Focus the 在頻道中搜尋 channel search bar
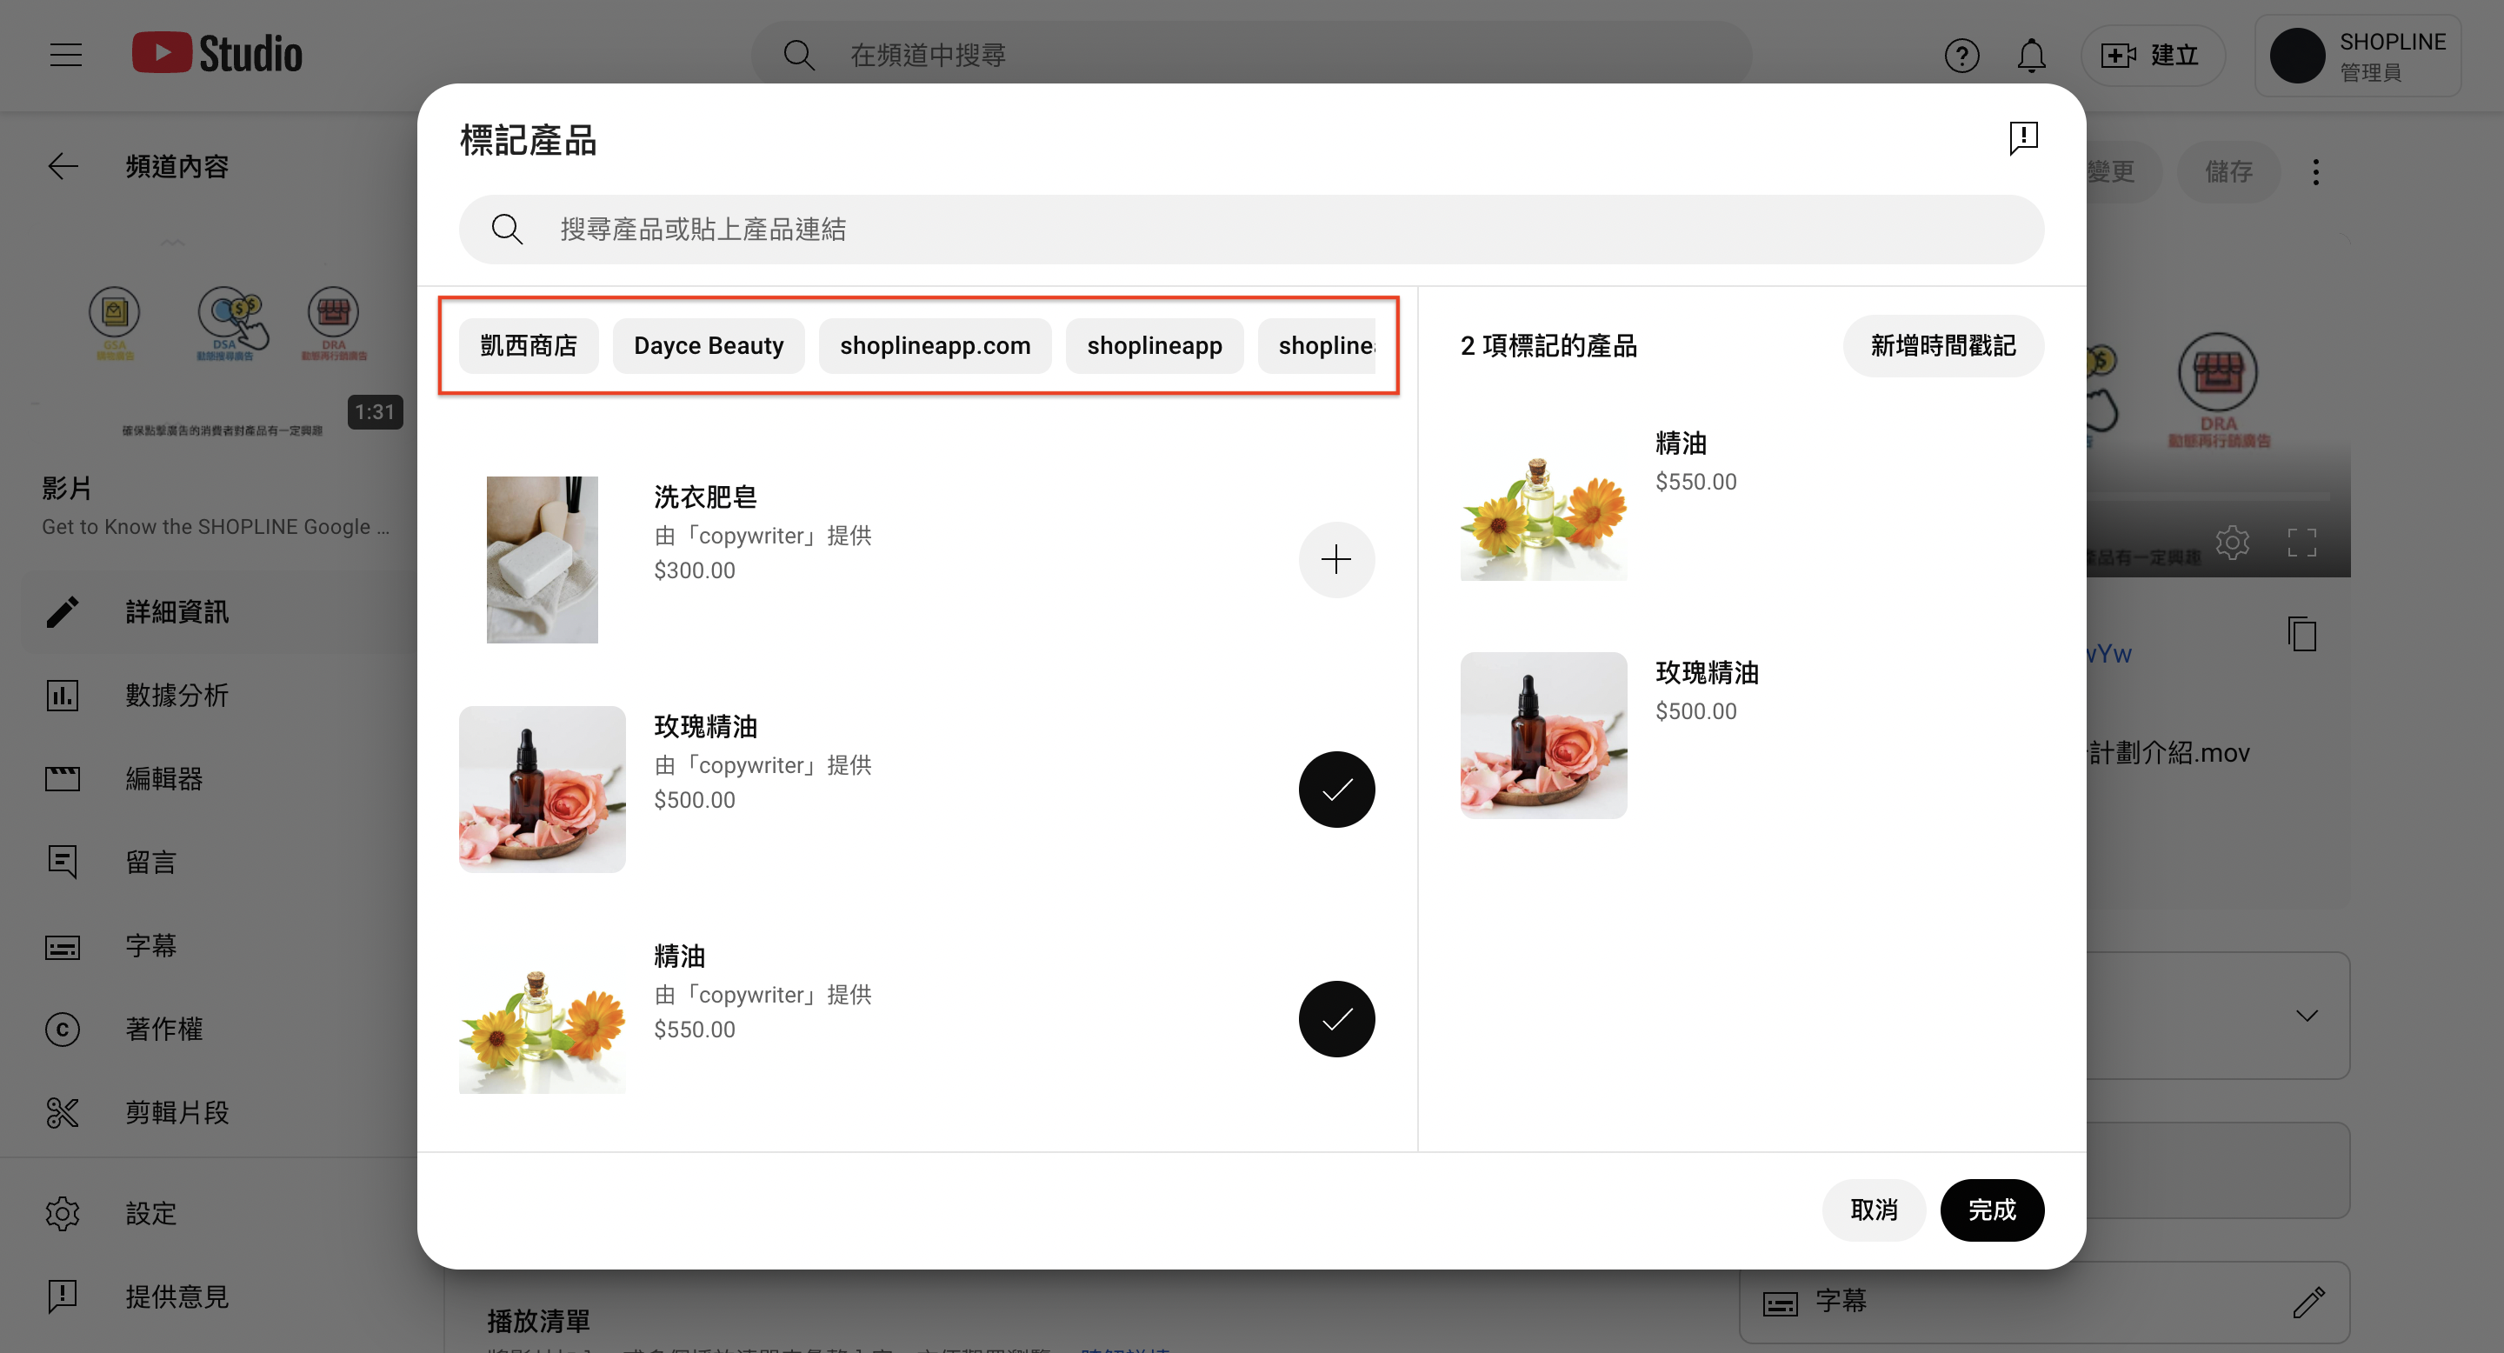 pos(1251,56)
